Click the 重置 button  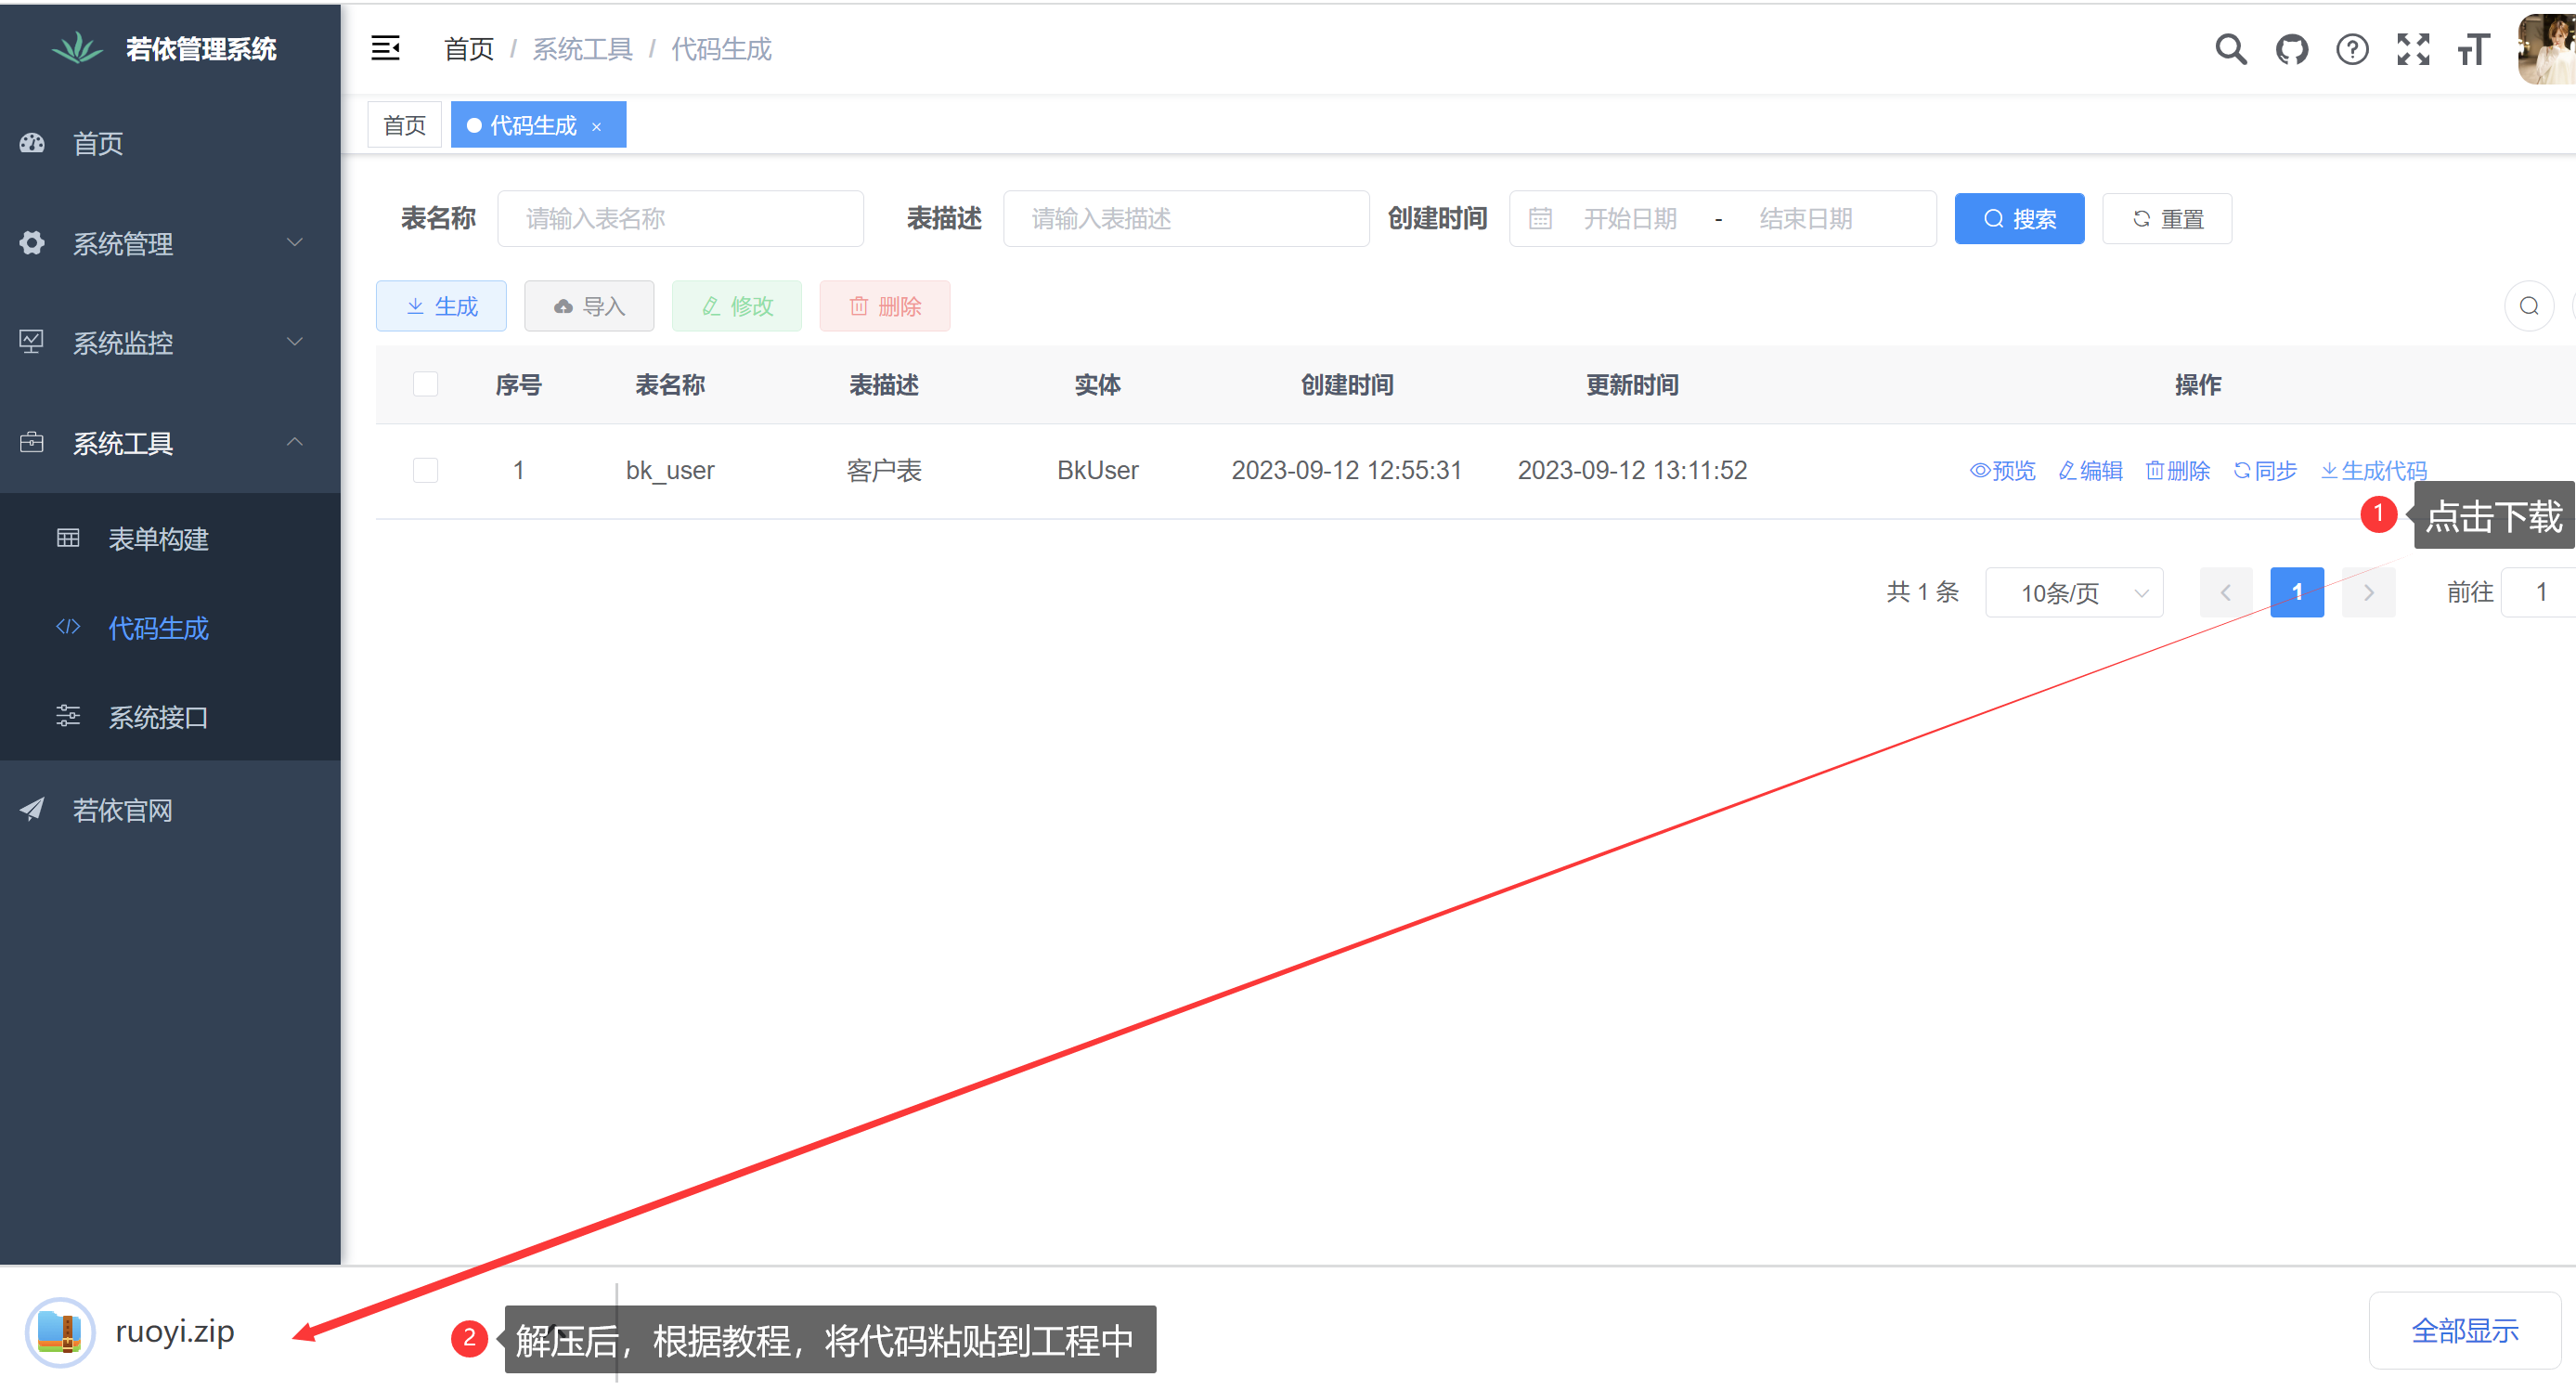pyautogui.click(x=2166, y=218)
